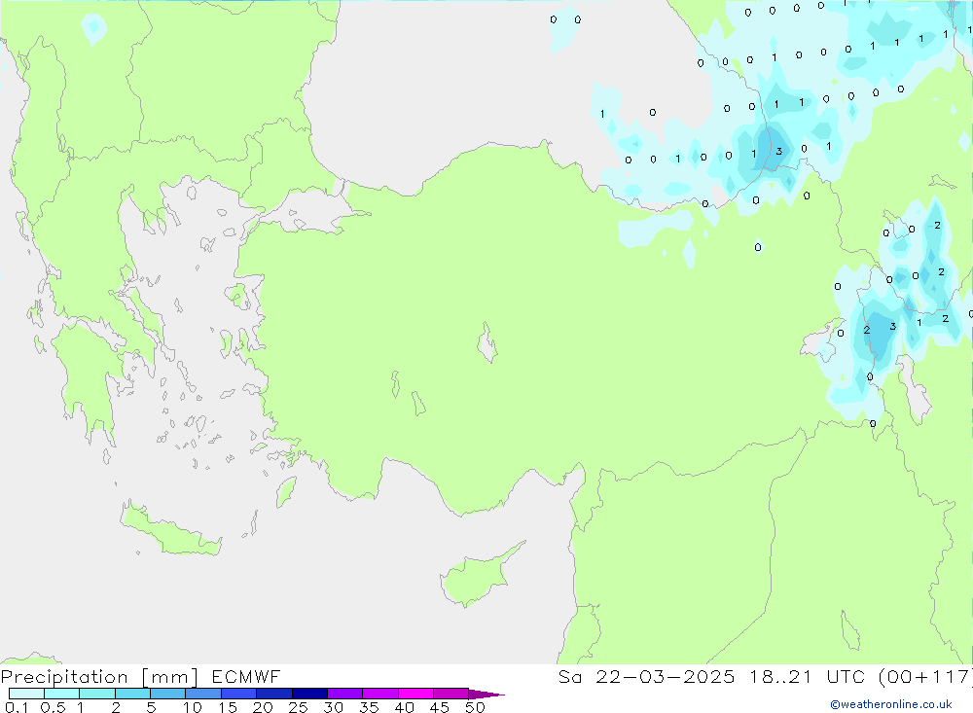The height and width of the screenshot is (713, 973).
Task: Click the 'Sa 22-03-2025' date text
Action: (646, 676)
